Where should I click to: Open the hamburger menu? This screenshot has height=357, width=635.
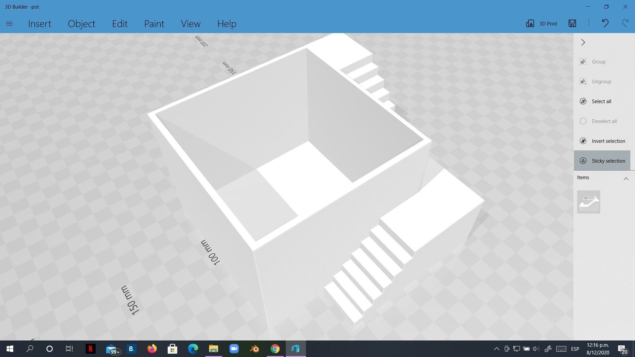(9, 24)
